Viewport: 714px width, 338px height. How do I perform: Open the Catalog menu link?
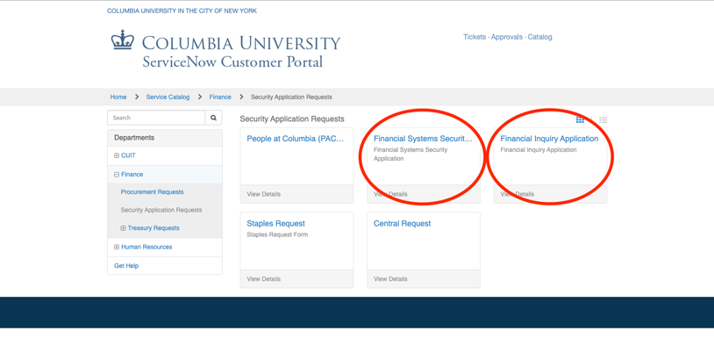tap(540, 37)
